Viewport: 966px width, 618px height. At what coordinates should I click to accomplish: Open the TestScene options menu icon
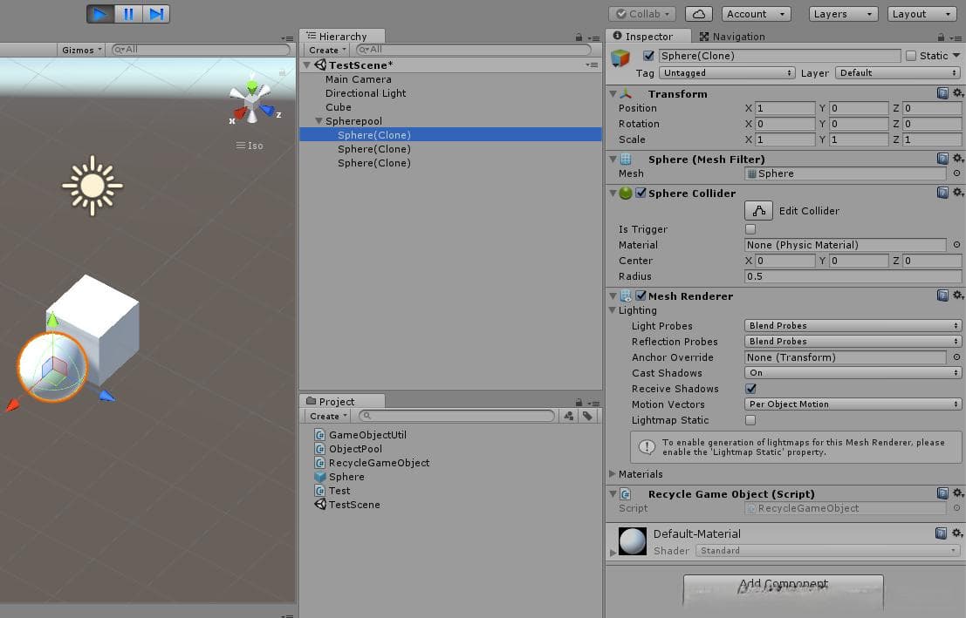pyautogui.click(x=592, y=65)
